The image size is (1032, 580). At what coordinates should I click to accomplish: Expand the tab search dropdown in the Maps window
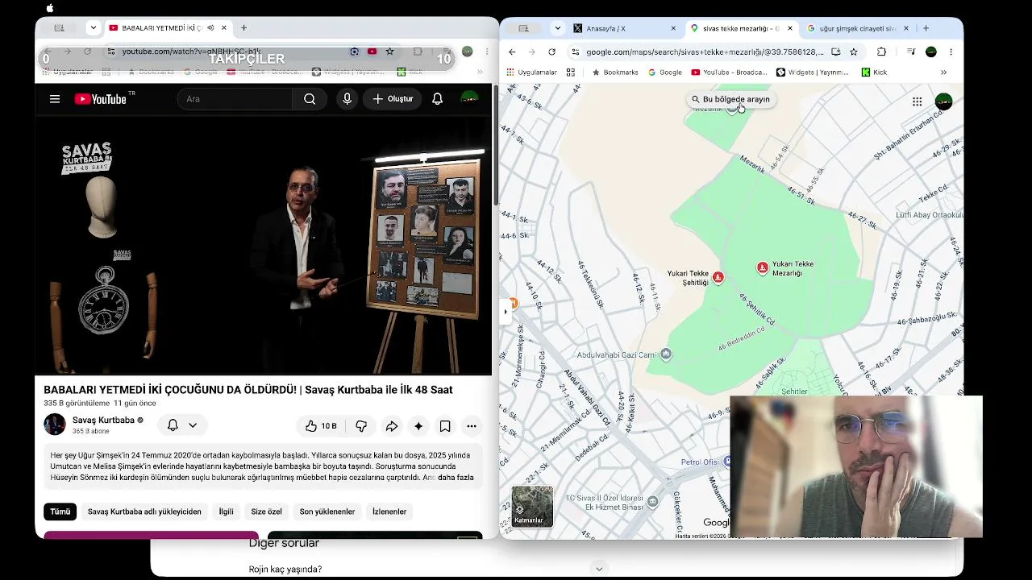(x=558, y=28)
